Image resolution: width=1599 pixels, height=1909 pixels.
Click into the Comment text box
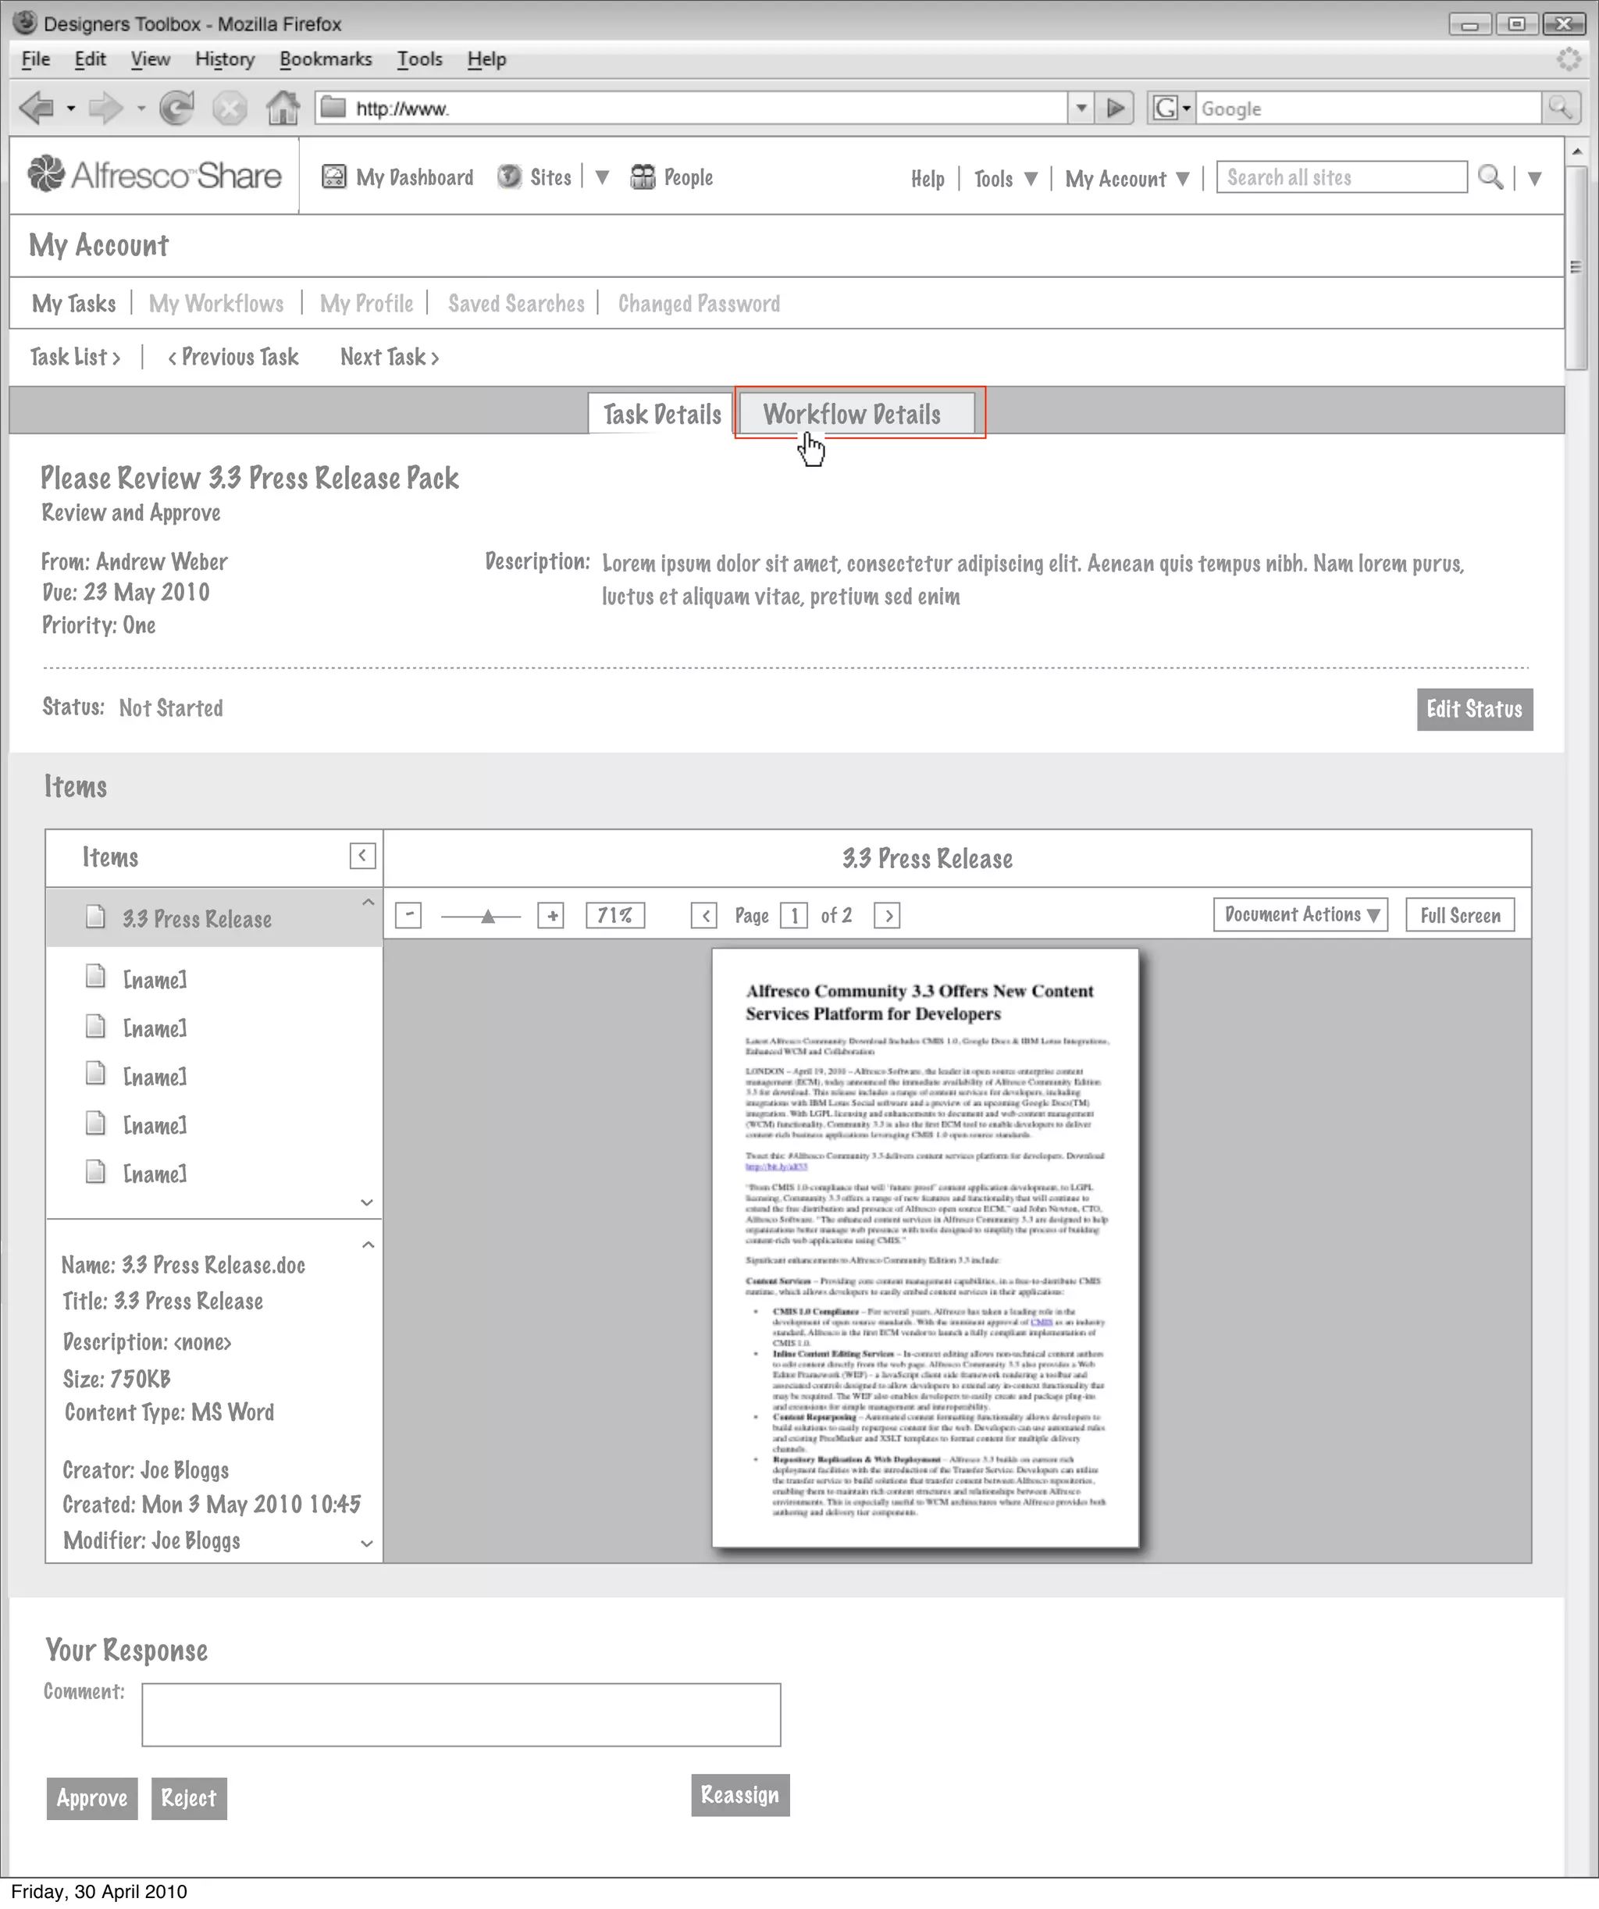(461, 1715)
